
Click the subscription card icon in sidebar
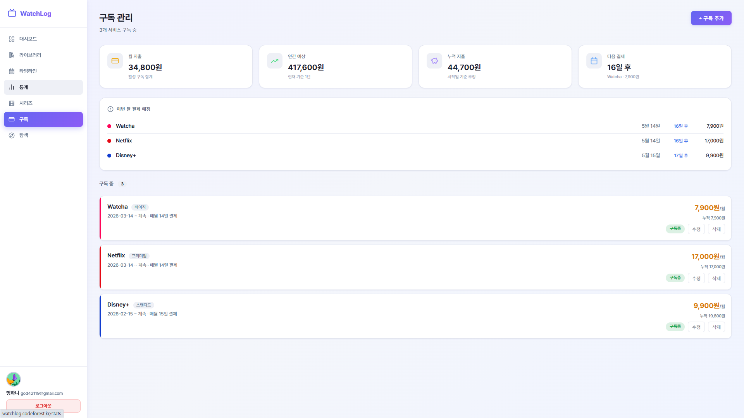(12, 119)
